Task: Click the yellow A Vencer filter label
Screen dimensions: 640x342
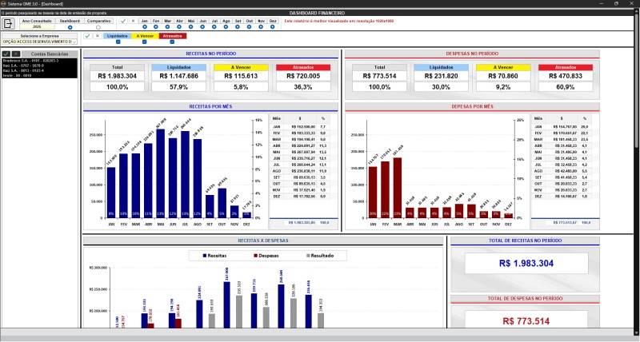Action: [x=145, y=36]
